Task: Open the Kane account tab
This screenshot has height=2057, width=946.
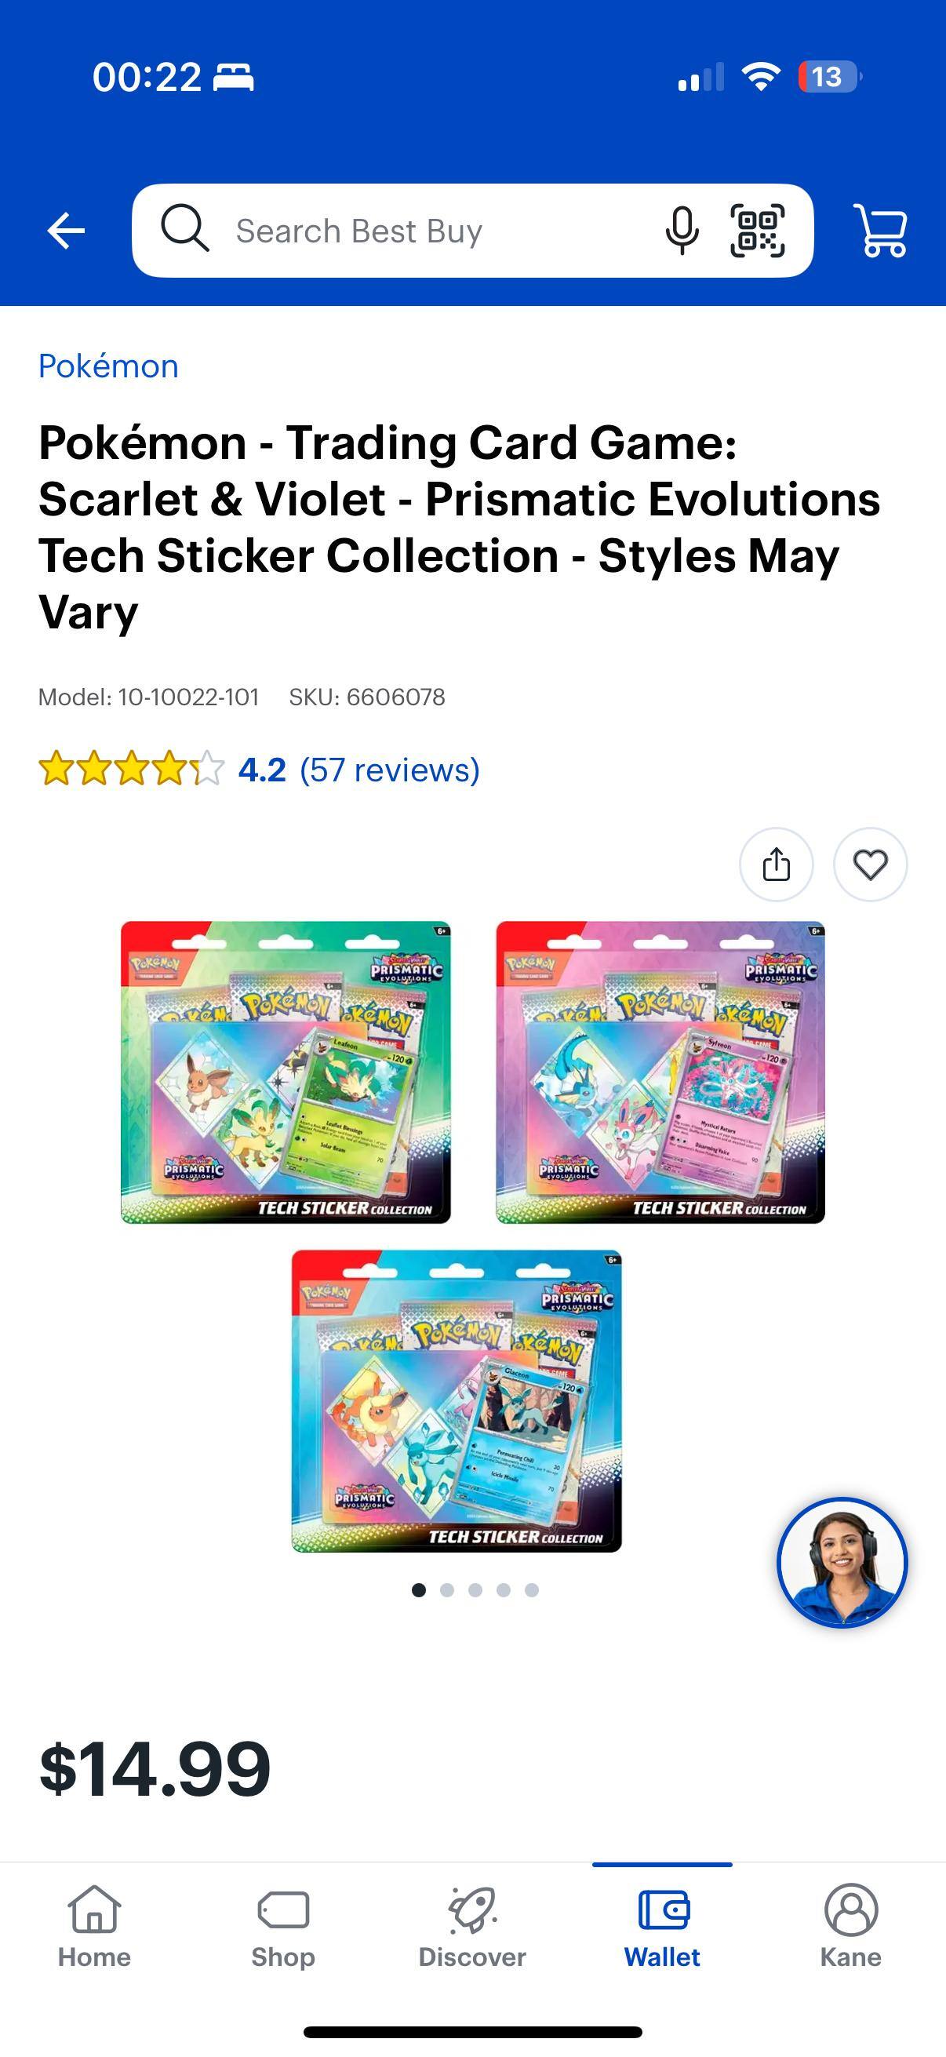Action: 851,1927
